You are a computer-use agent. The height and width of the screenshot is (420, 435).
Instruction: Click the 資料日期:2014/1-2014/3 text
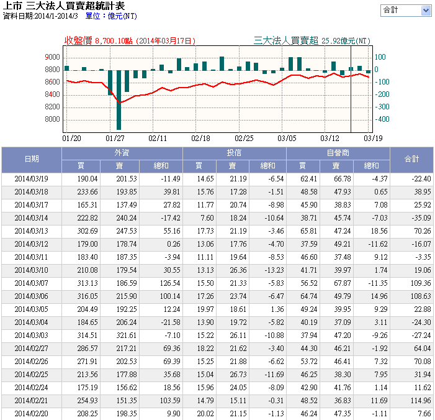(x=40, y=16)
